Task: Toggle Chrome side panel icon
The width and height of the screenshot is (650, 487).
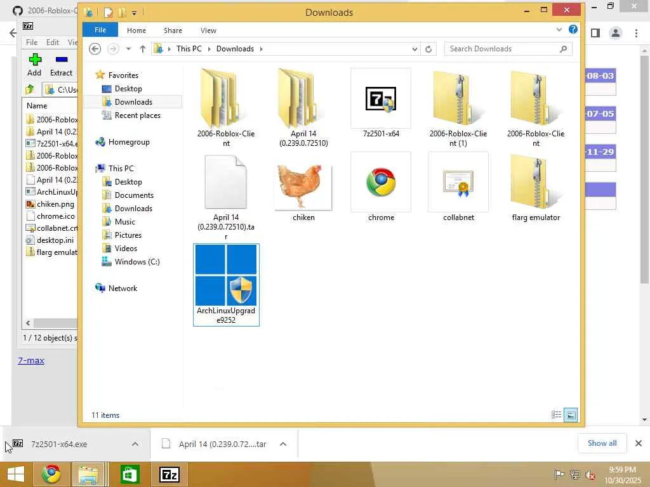Action: click(x=595, y=33)
